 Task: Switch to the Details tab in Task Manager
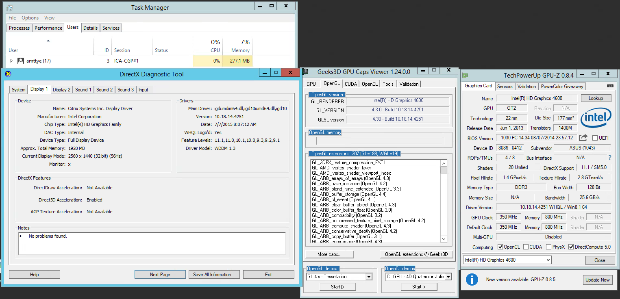[90, 28]
